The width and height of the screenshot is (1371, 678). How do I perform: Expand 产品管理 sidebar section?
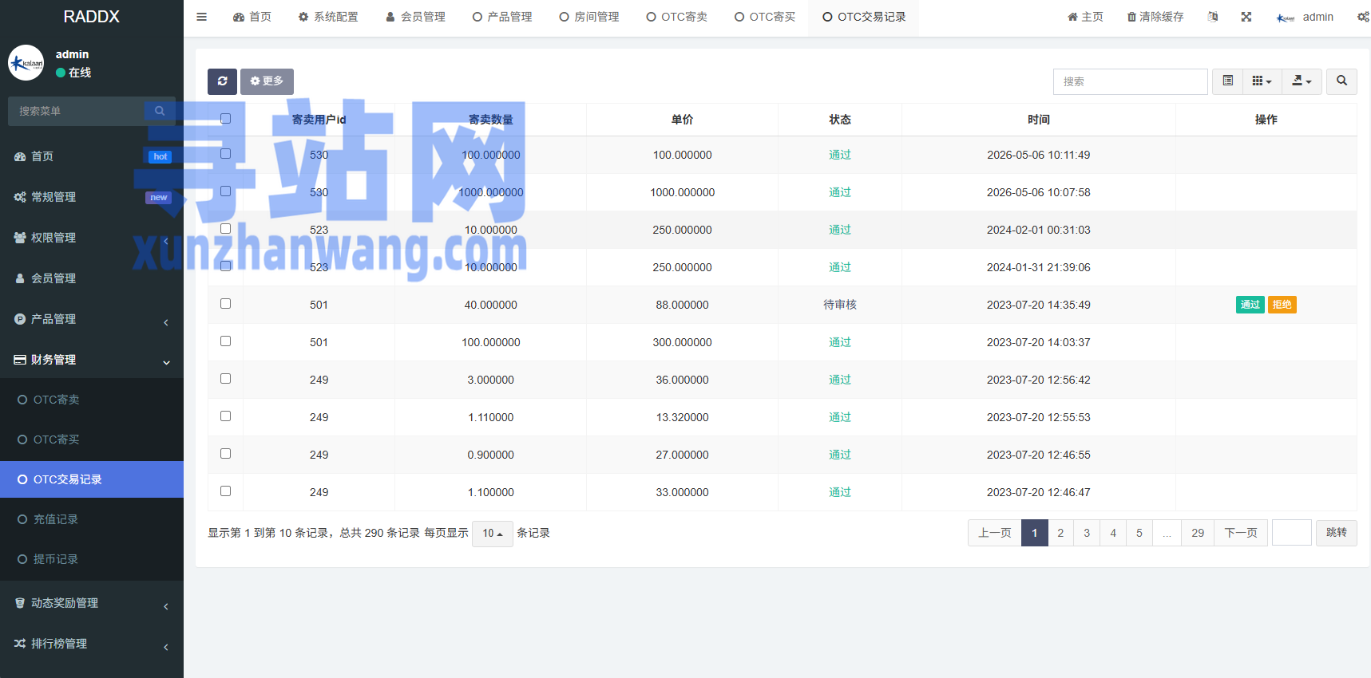(x=92, y=319)
